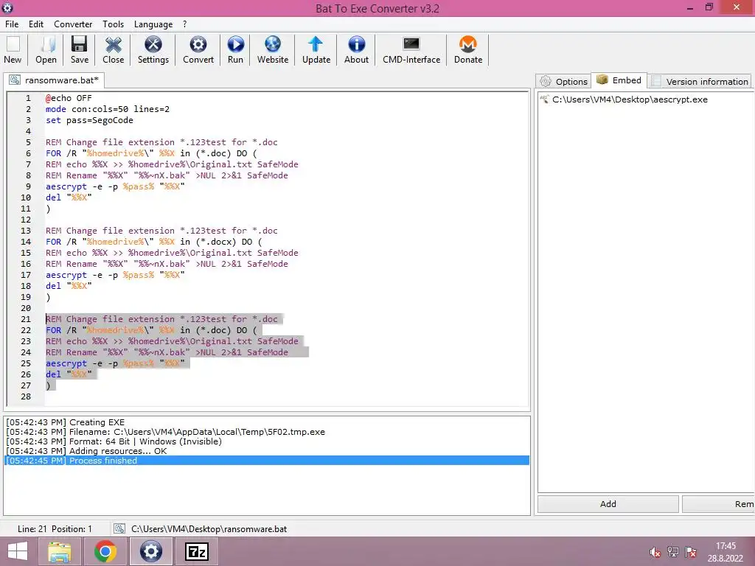Open the File menu
Screen dimensions: 755x566
tap(12, 24)
